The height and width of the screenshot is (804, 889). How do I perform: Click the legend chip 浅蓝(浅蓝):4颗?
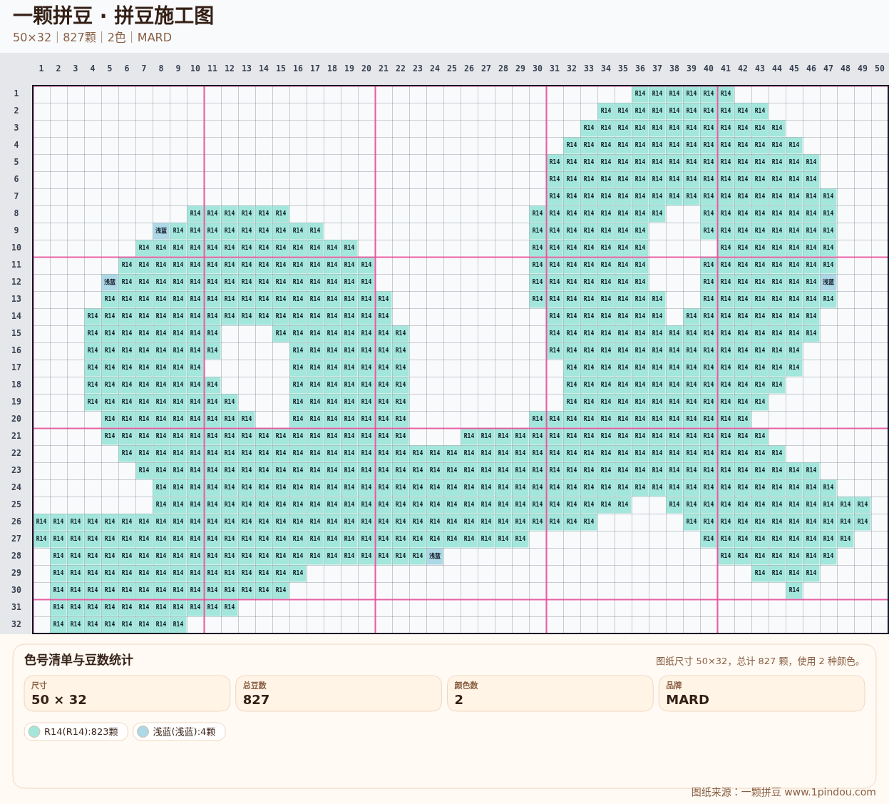[179, 731]
